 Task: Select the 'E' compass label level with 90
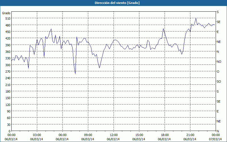(218, 111)
